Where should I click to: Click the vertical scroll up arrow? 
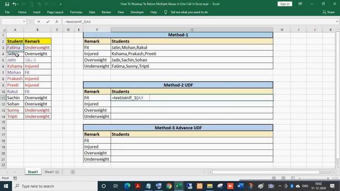[338, 30]
